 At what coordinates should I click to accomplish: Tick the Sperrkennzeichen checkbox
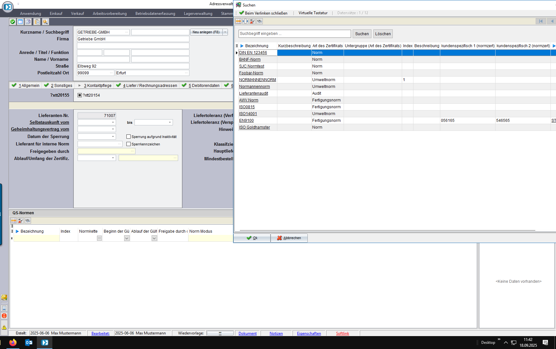pos(129,144)
